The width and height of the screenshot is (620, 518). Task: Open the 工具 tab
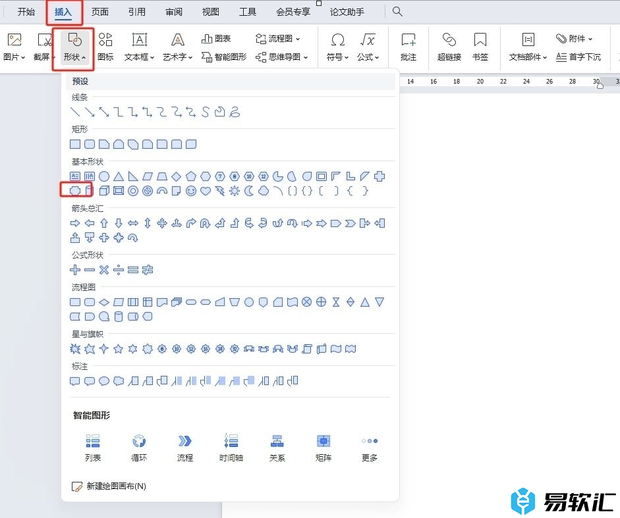pos(248,12)
